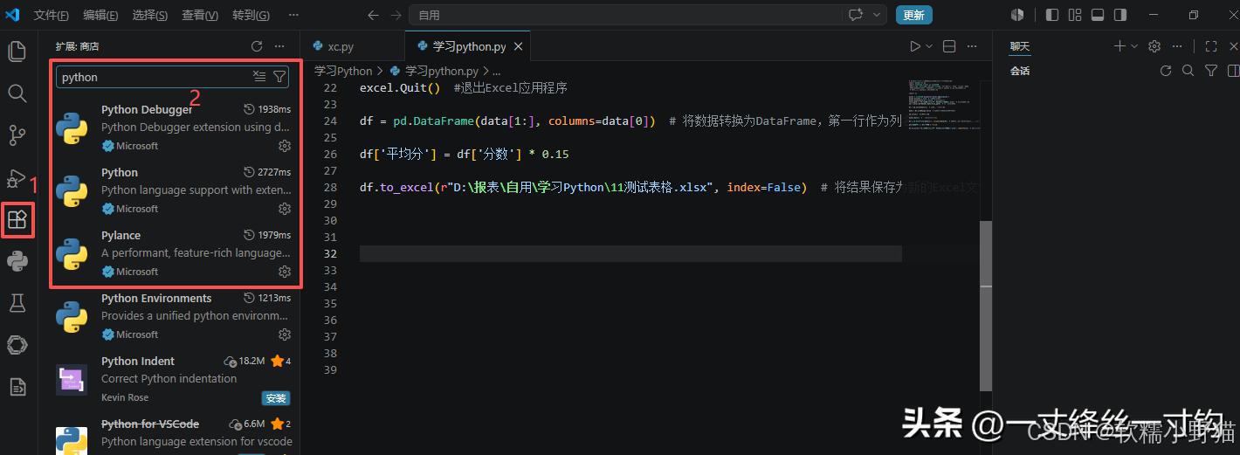
Task: Refresh the chat sessions list
Action: coord(1165,71)
